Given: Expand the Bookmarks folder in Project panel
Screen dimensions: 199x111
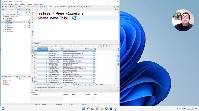Looking at the screenshot, I should (2, 81).
